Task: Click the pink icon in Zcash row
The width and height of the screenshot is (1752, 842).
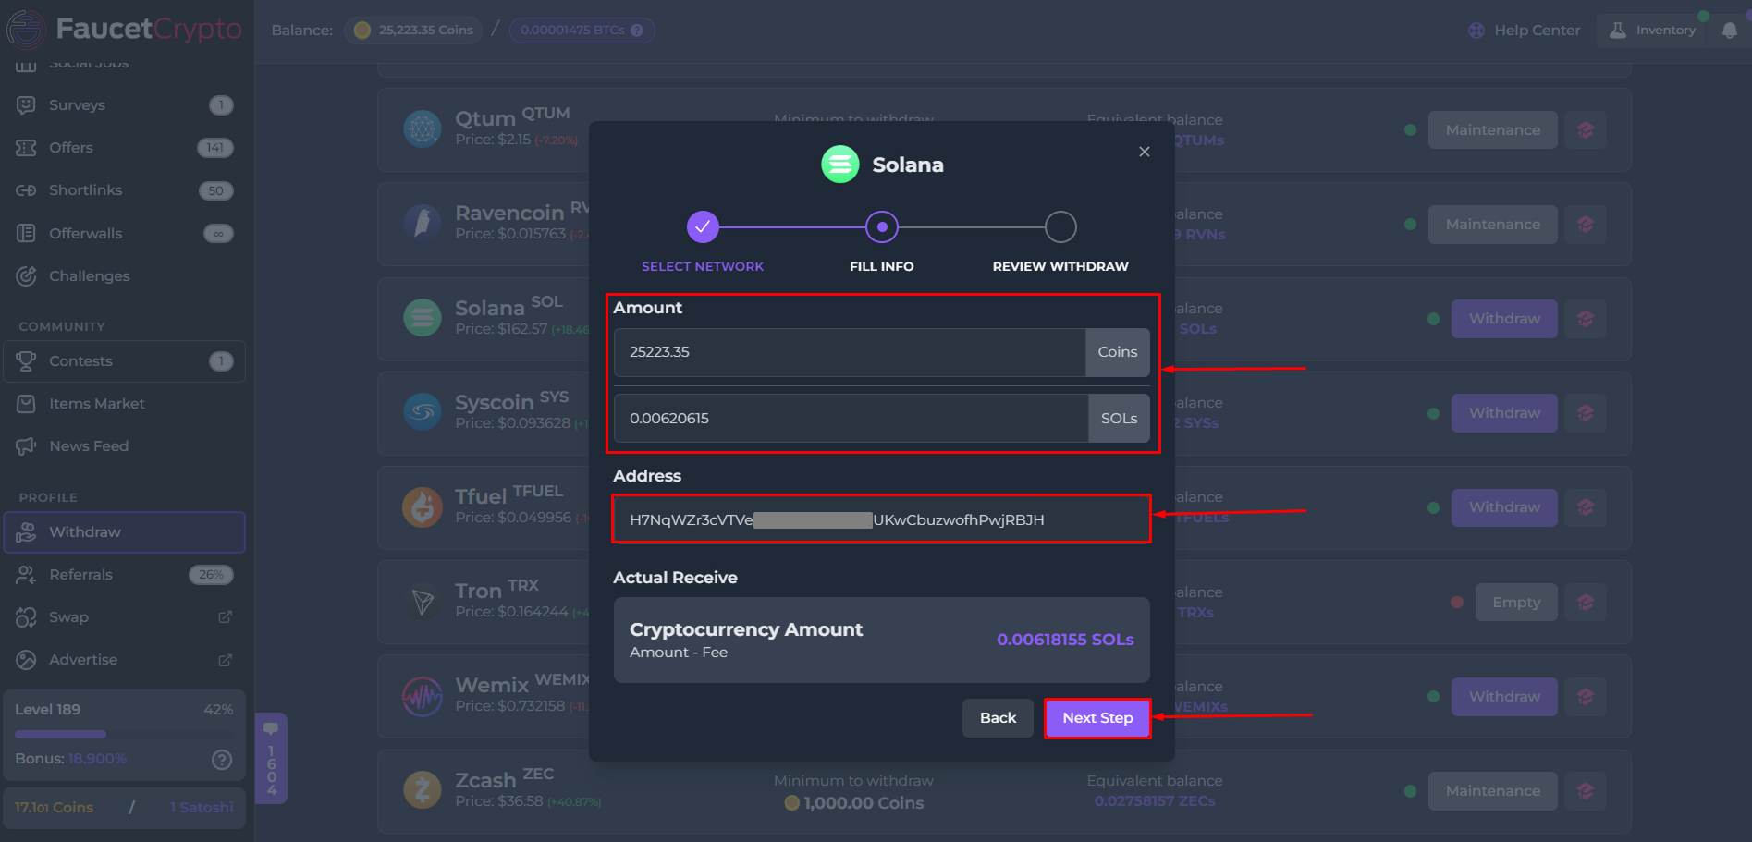Action: pos(1586,791)
